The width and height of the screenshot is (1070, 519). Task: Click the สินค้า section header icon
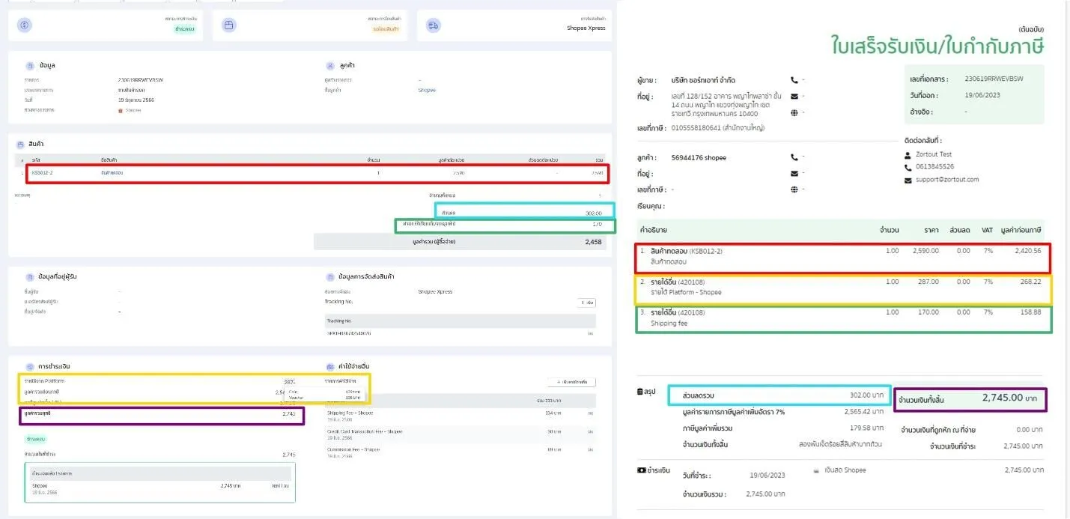tap(20, 144)
